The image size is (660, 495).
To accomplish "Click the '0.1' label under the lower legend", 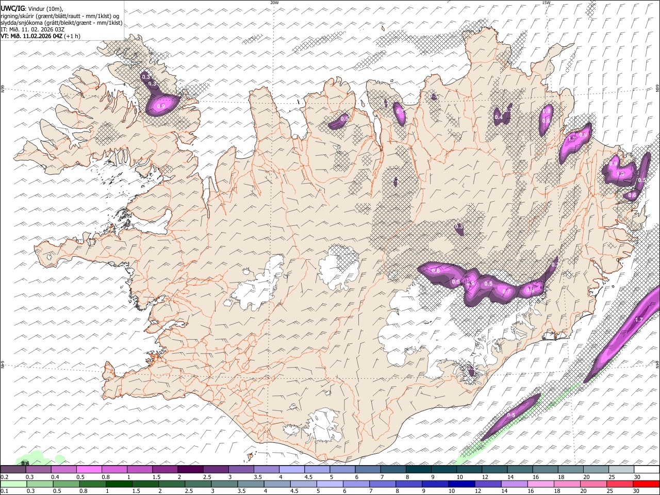I will coord(4,491).
